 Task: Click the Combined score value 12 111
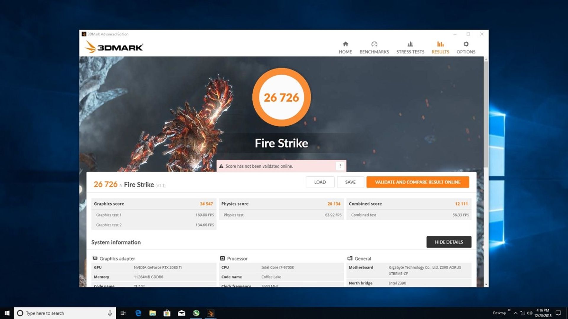461,204
